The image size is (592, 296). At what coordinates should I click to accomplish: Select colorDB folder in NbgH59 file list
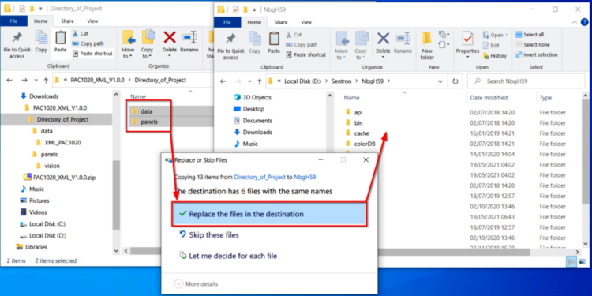[x=360, y=144]
